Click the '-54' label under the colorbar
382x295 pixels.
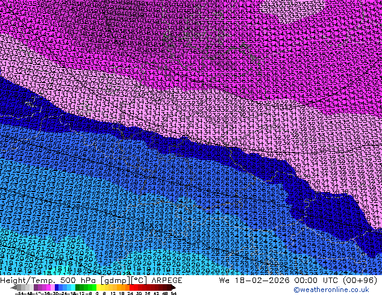pos(19,294)
